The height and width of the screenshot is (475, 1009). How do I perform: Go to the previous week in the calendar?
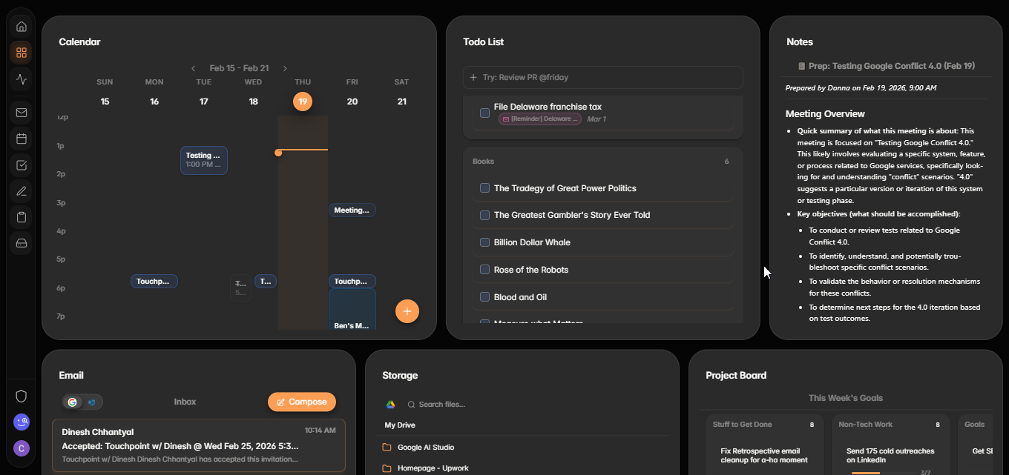193,67
